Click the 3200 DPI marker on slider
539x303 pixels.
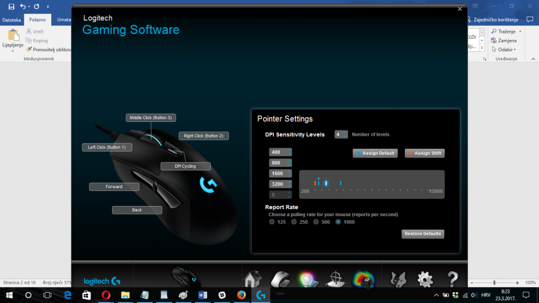341,183
